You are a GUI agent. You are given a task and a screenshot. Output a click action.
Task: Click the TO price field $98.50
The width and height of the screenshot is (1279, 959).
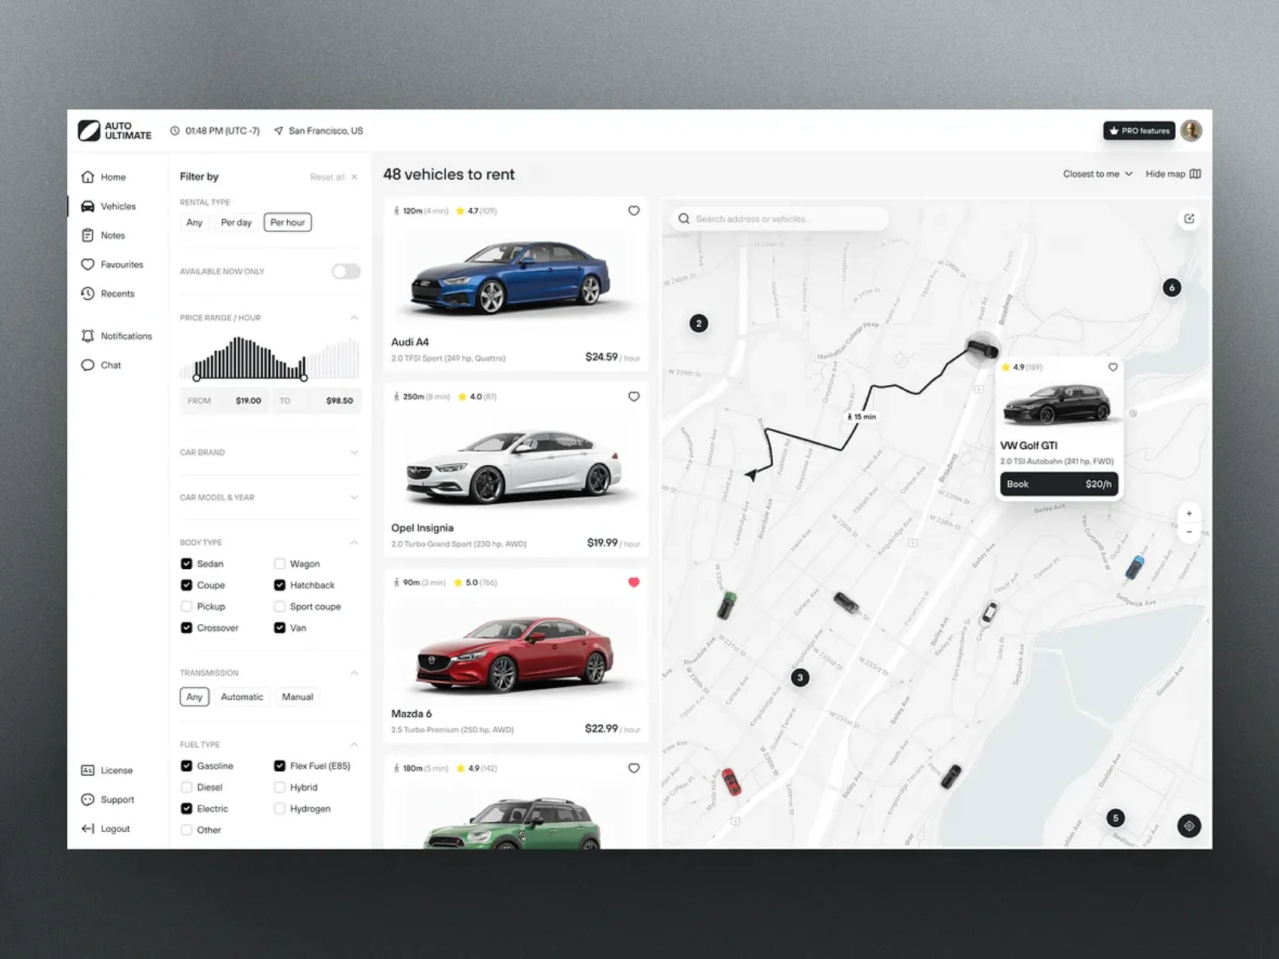click(x=317, y=401)
